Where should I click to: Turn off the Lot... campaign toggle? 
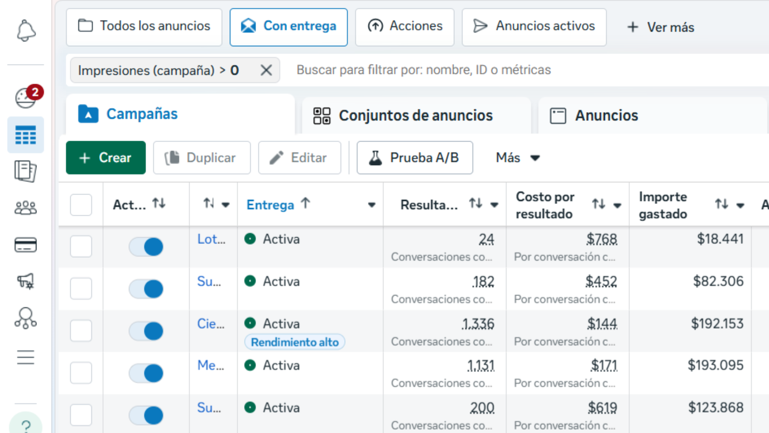tap(146, 247)
